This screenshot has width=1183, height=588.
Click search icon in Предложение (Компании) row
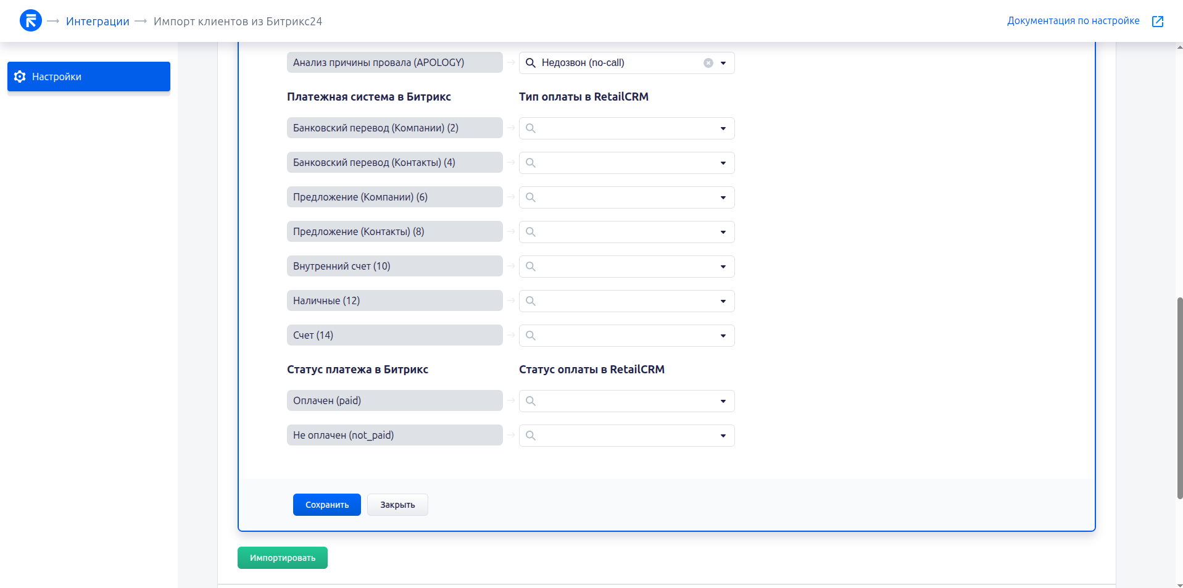(531, 197)
